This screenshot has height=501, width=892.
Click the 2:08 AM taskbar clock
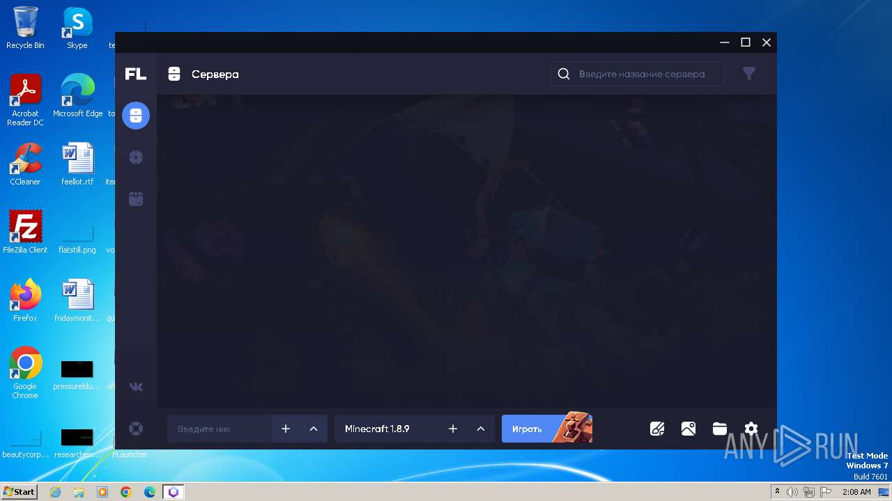click(856, 492)
